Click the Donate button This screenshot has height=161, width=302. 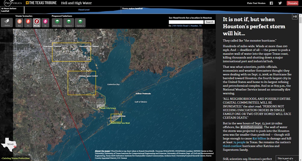292,3
